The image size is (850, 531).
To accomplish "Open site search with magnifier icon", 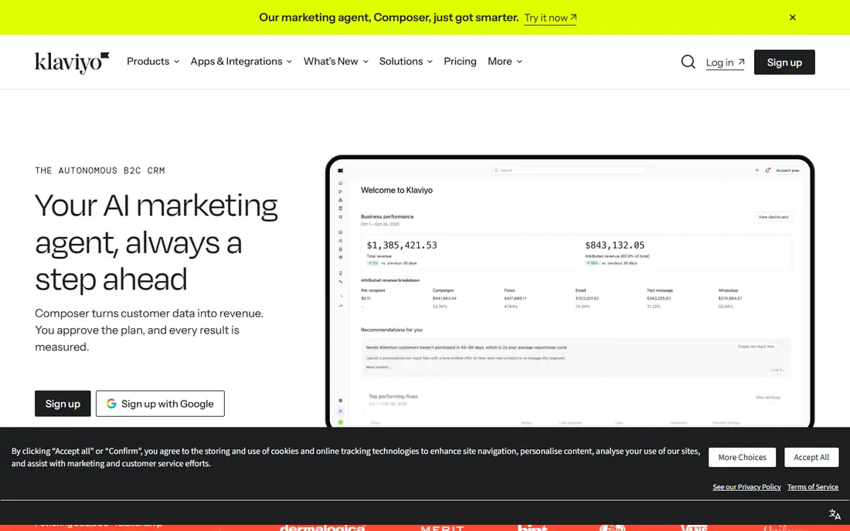I will point(688,62).
